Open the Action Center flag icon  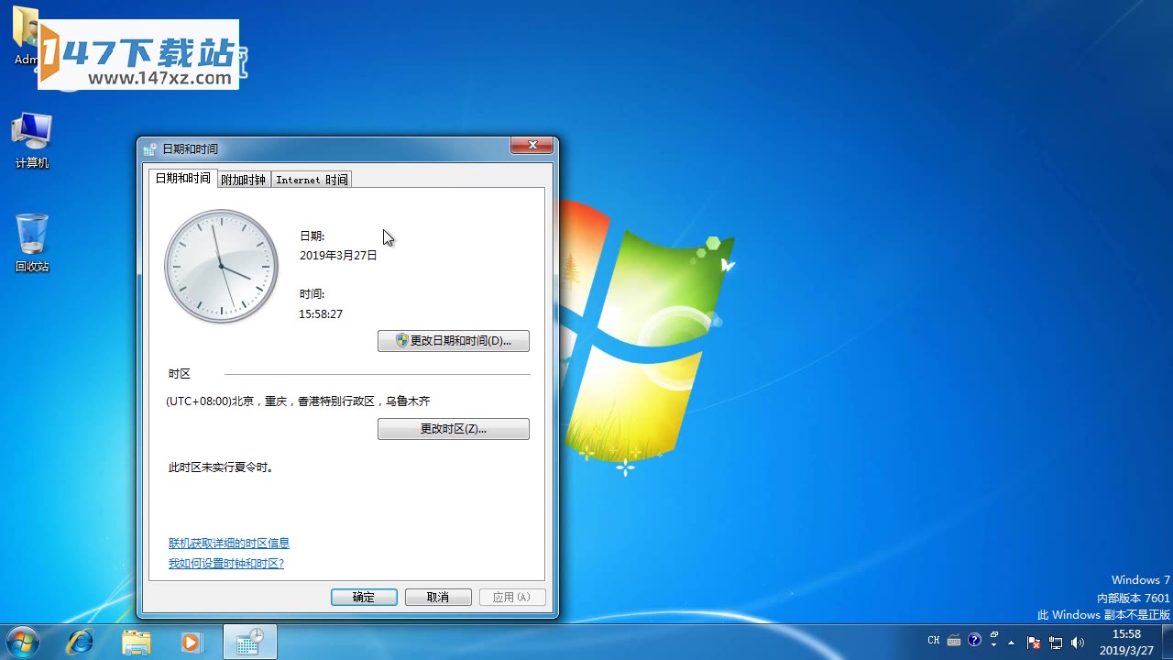1034,643
